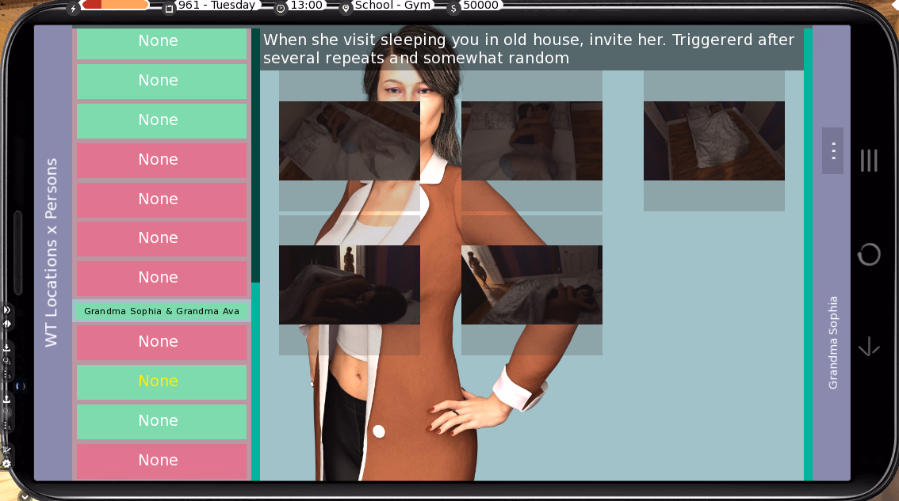Click the location pin icon by School - Gym

[345, 8]
